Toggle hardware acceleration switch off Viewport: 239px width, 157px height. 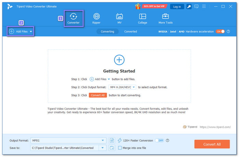tap(220, 31)
